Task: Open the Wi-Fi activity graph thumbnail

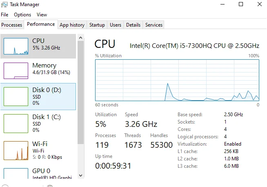Action: [16, 151]
